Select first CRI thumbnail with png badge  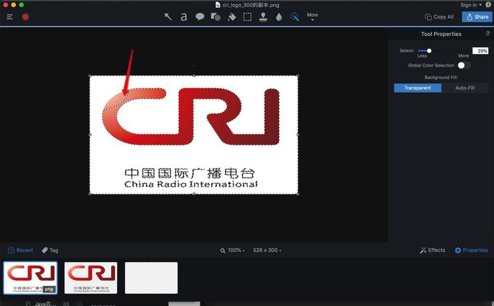click(30, 278)
